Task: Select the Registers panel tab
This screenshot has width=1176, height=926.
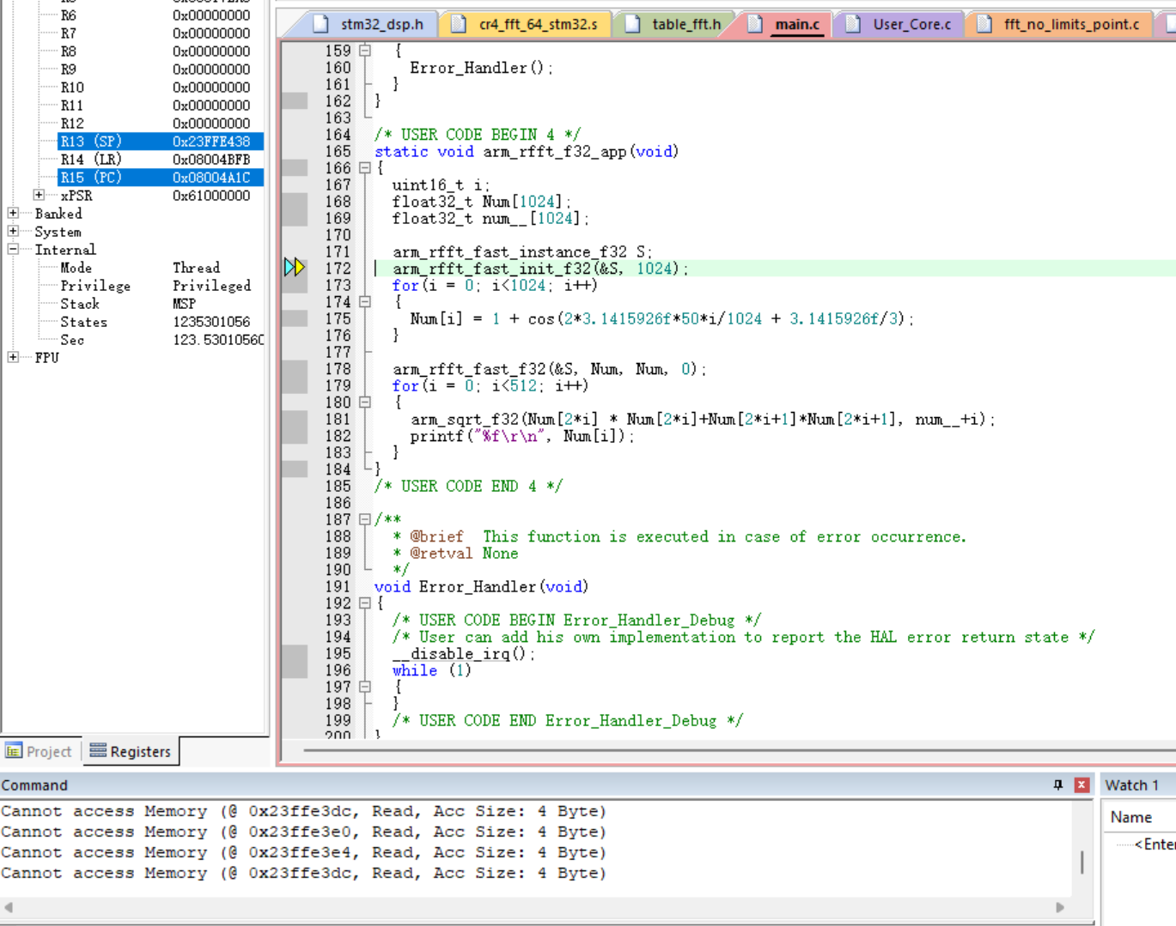Action: pos(131,752)
